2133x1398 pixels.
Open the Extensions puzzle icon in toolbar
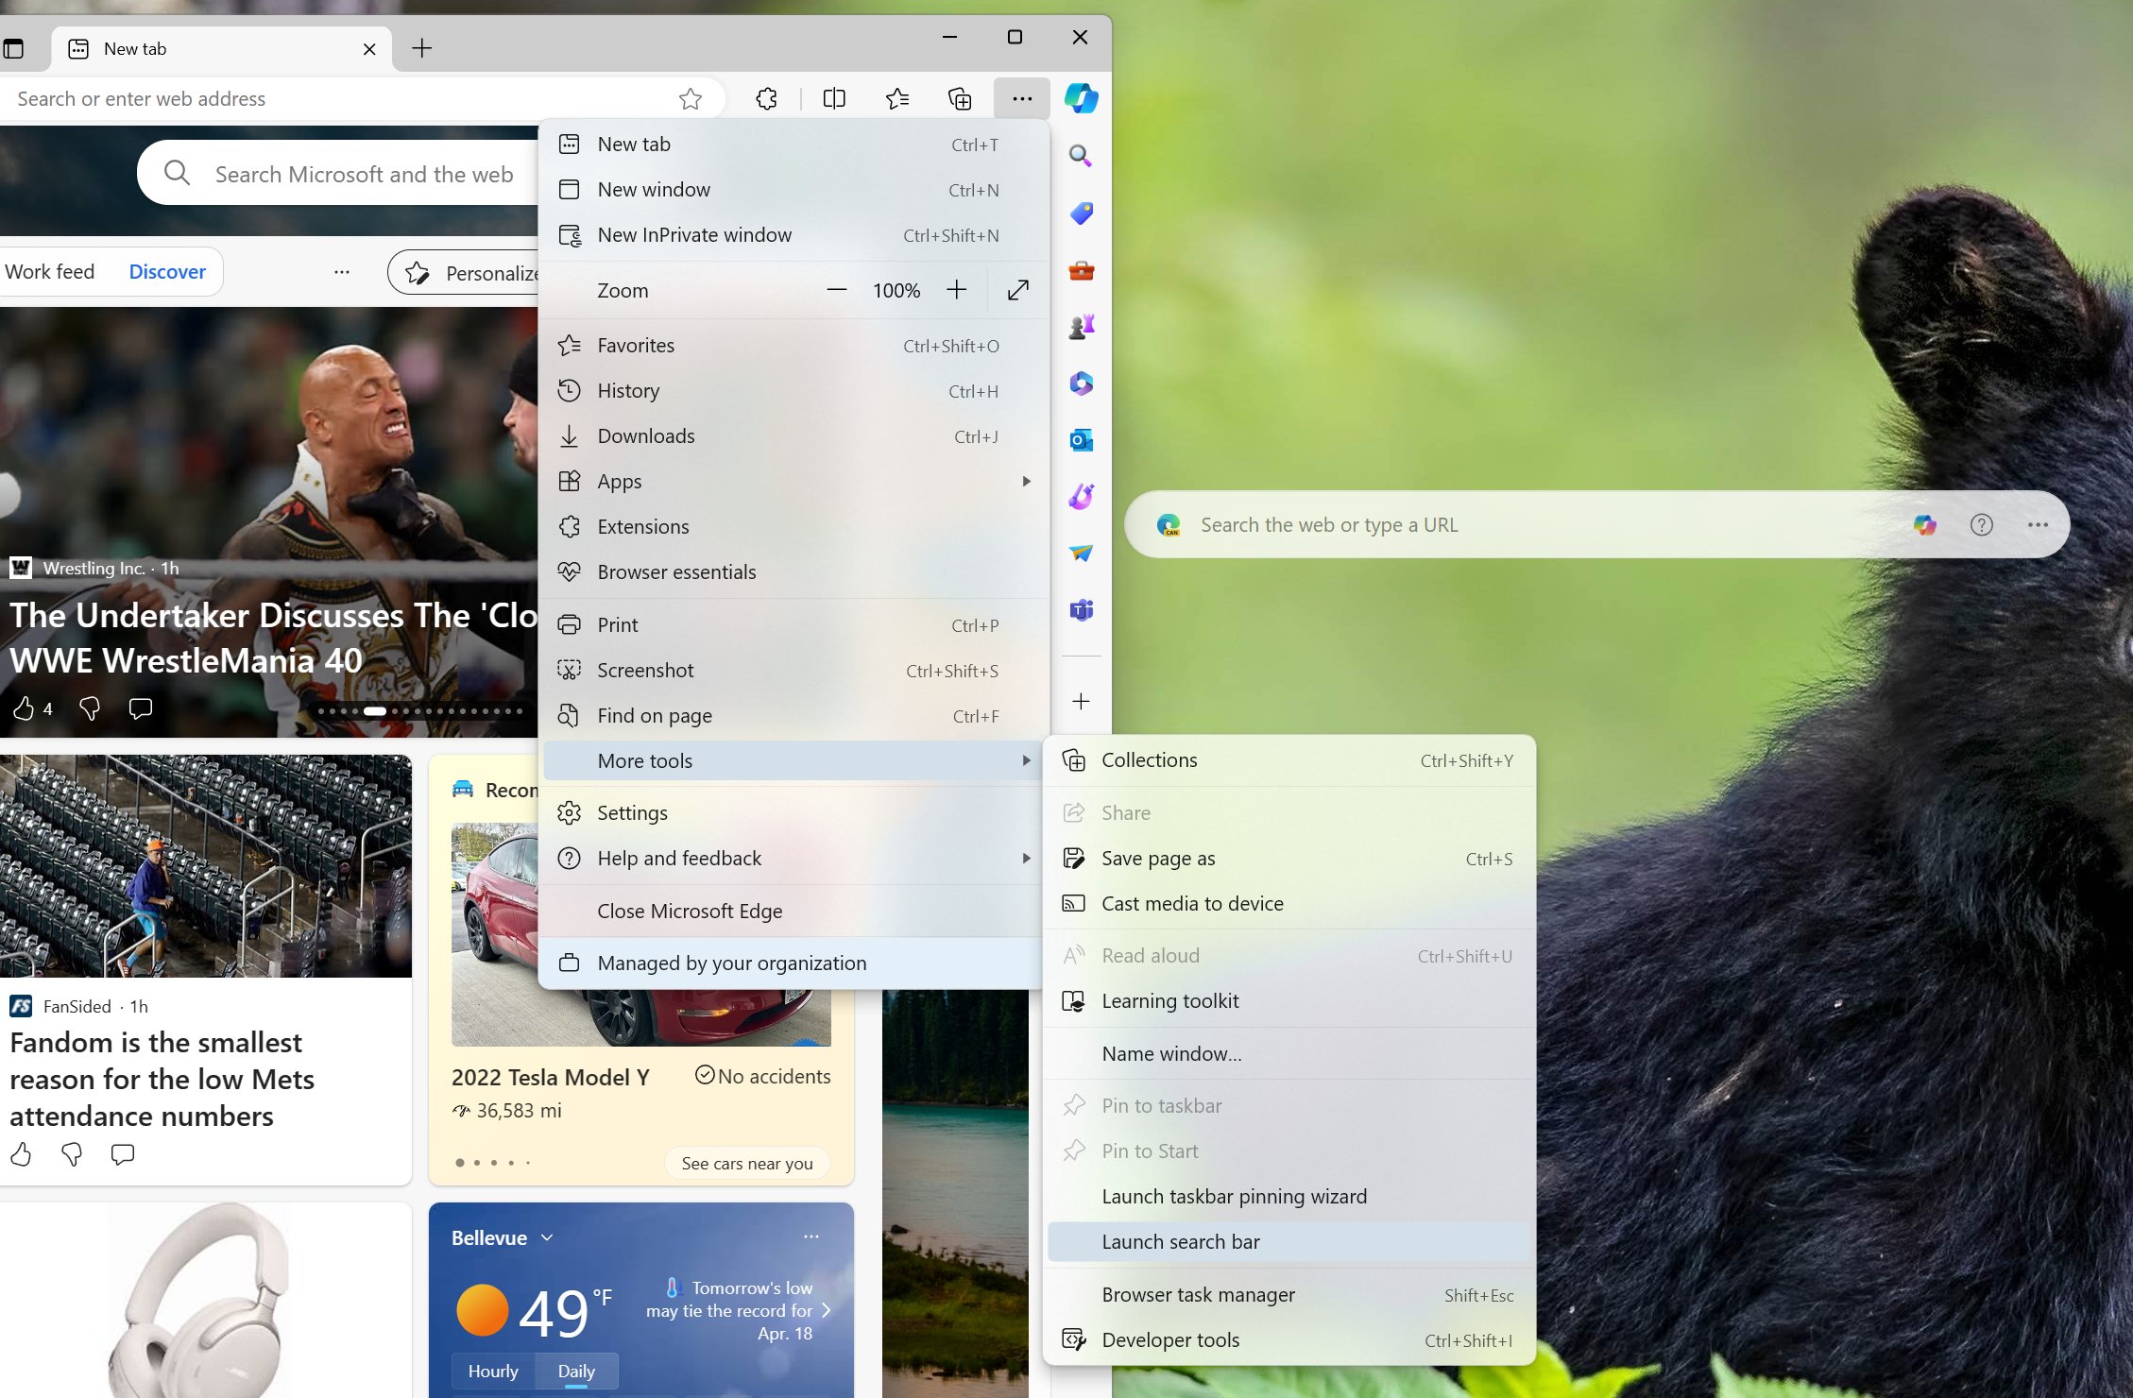pyautogui.click(x=767, y=98)
